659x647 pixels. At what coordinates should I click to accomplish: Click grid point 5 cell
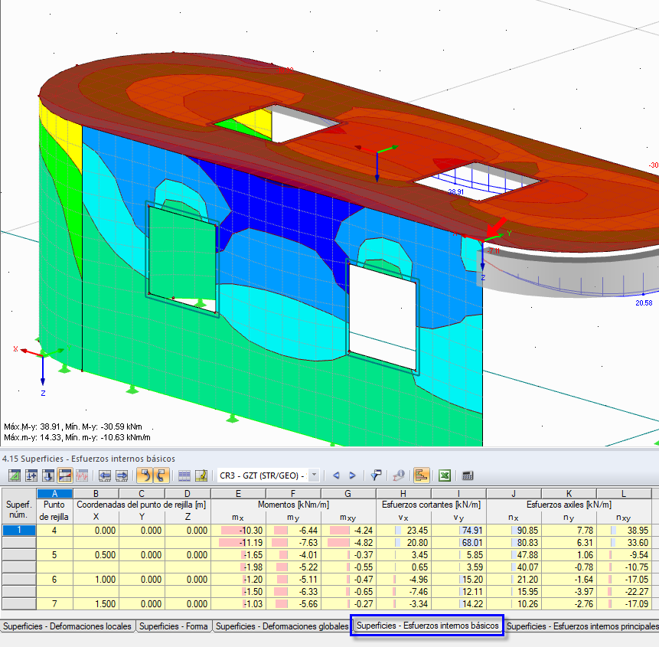54,554
